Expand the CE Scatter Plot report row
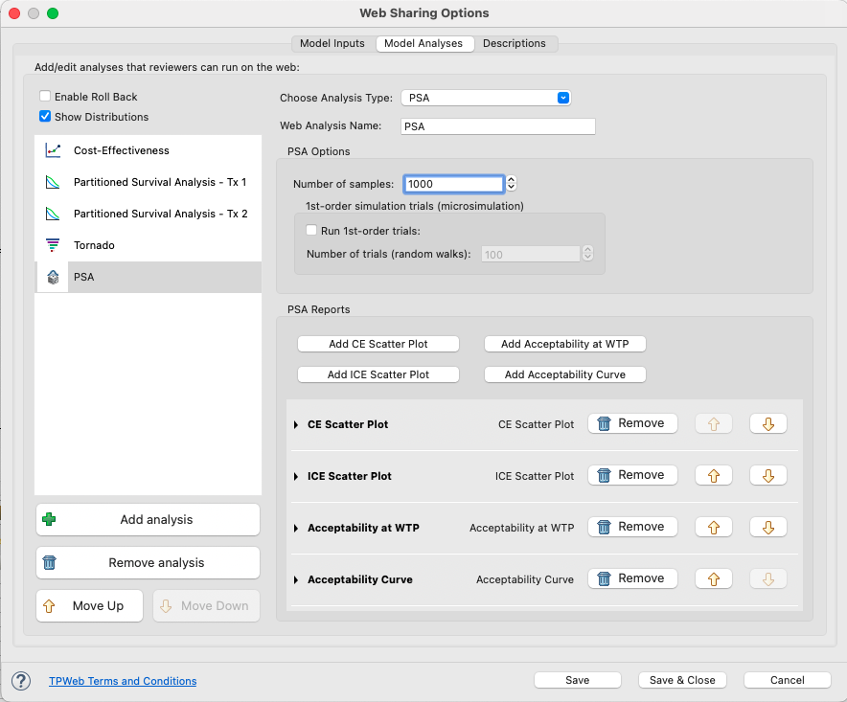This screenshot has height=702, width=847. coord(296,425)
